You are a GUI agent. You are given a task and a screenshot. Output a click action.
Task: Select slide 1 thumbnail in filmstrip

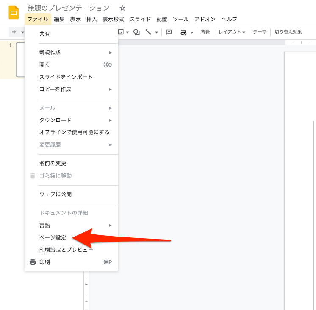[x=20, y=60]
